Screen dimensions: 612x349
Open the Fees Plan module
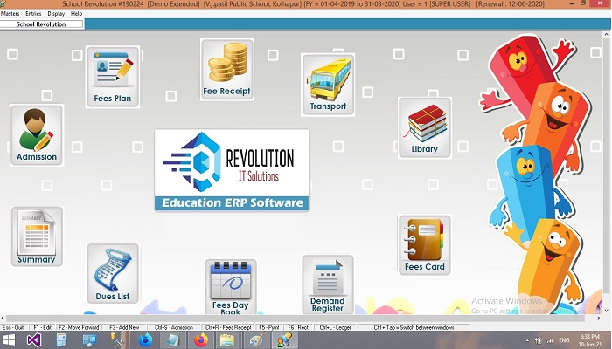pyautogui.click(x=113, y=77)
